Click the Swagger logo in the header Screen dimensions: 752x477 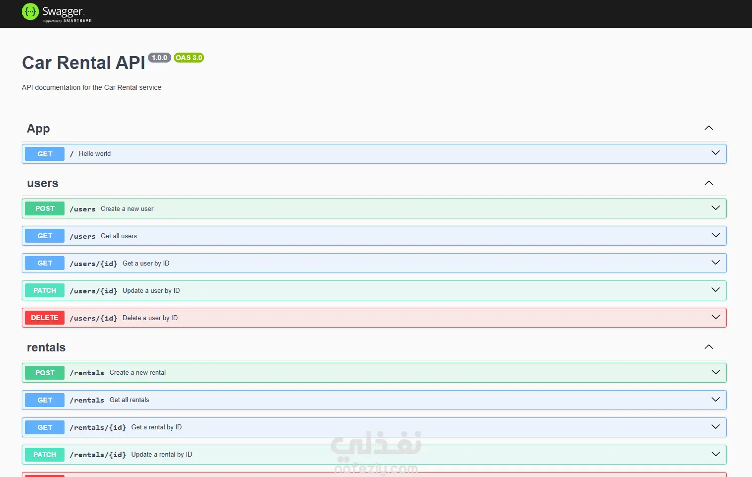(56, 12)
